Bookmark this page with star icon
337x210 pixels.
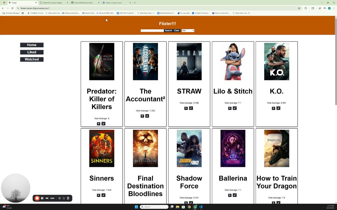(x=299, y=8)
